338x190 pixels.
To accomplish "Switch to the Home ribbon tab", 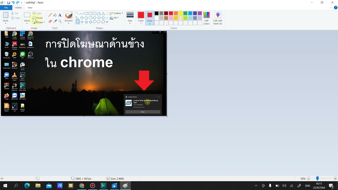I will (18, 8).
